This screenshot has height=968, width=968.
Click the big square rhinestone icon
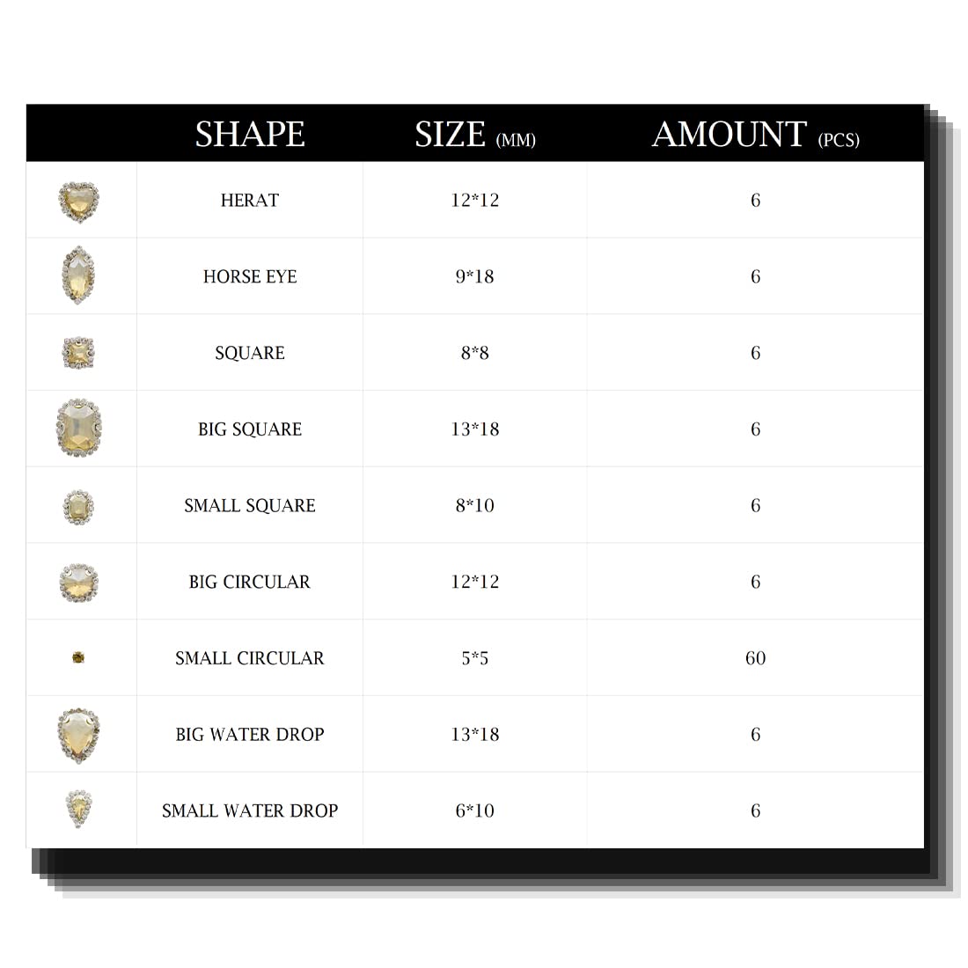coord(78,429)
